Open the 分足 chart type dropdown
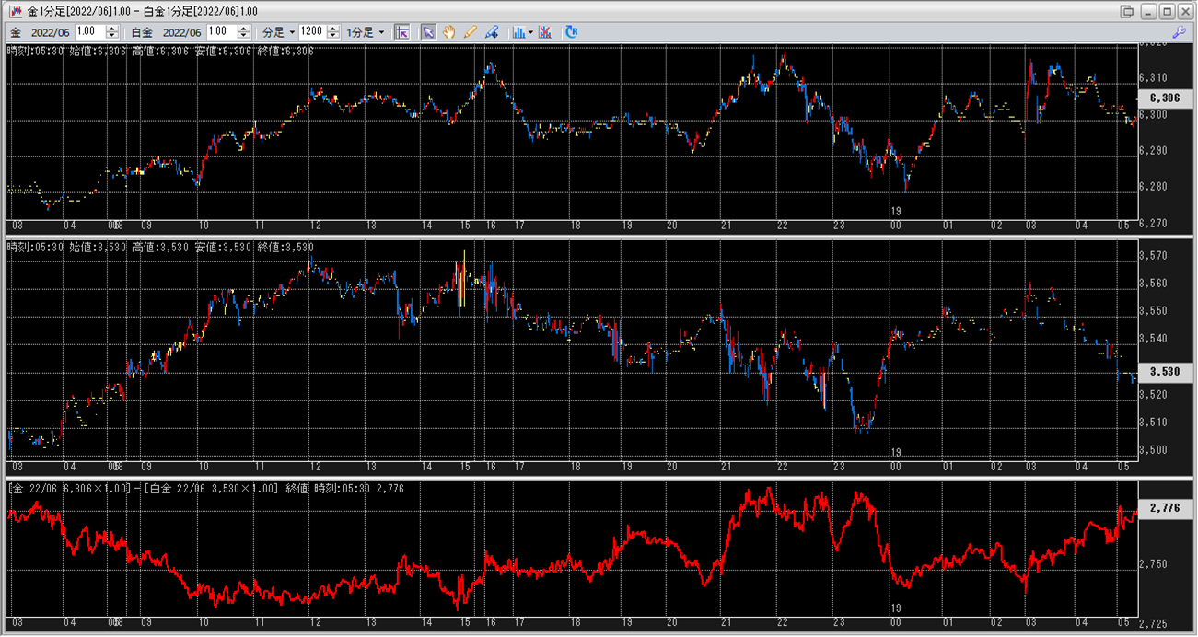The height and width of the screenshot is (637, 1198). [x=278, y=31]
